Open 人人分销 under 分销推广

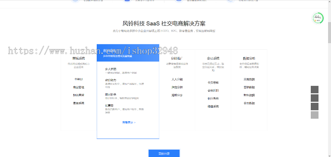(177, 79)
